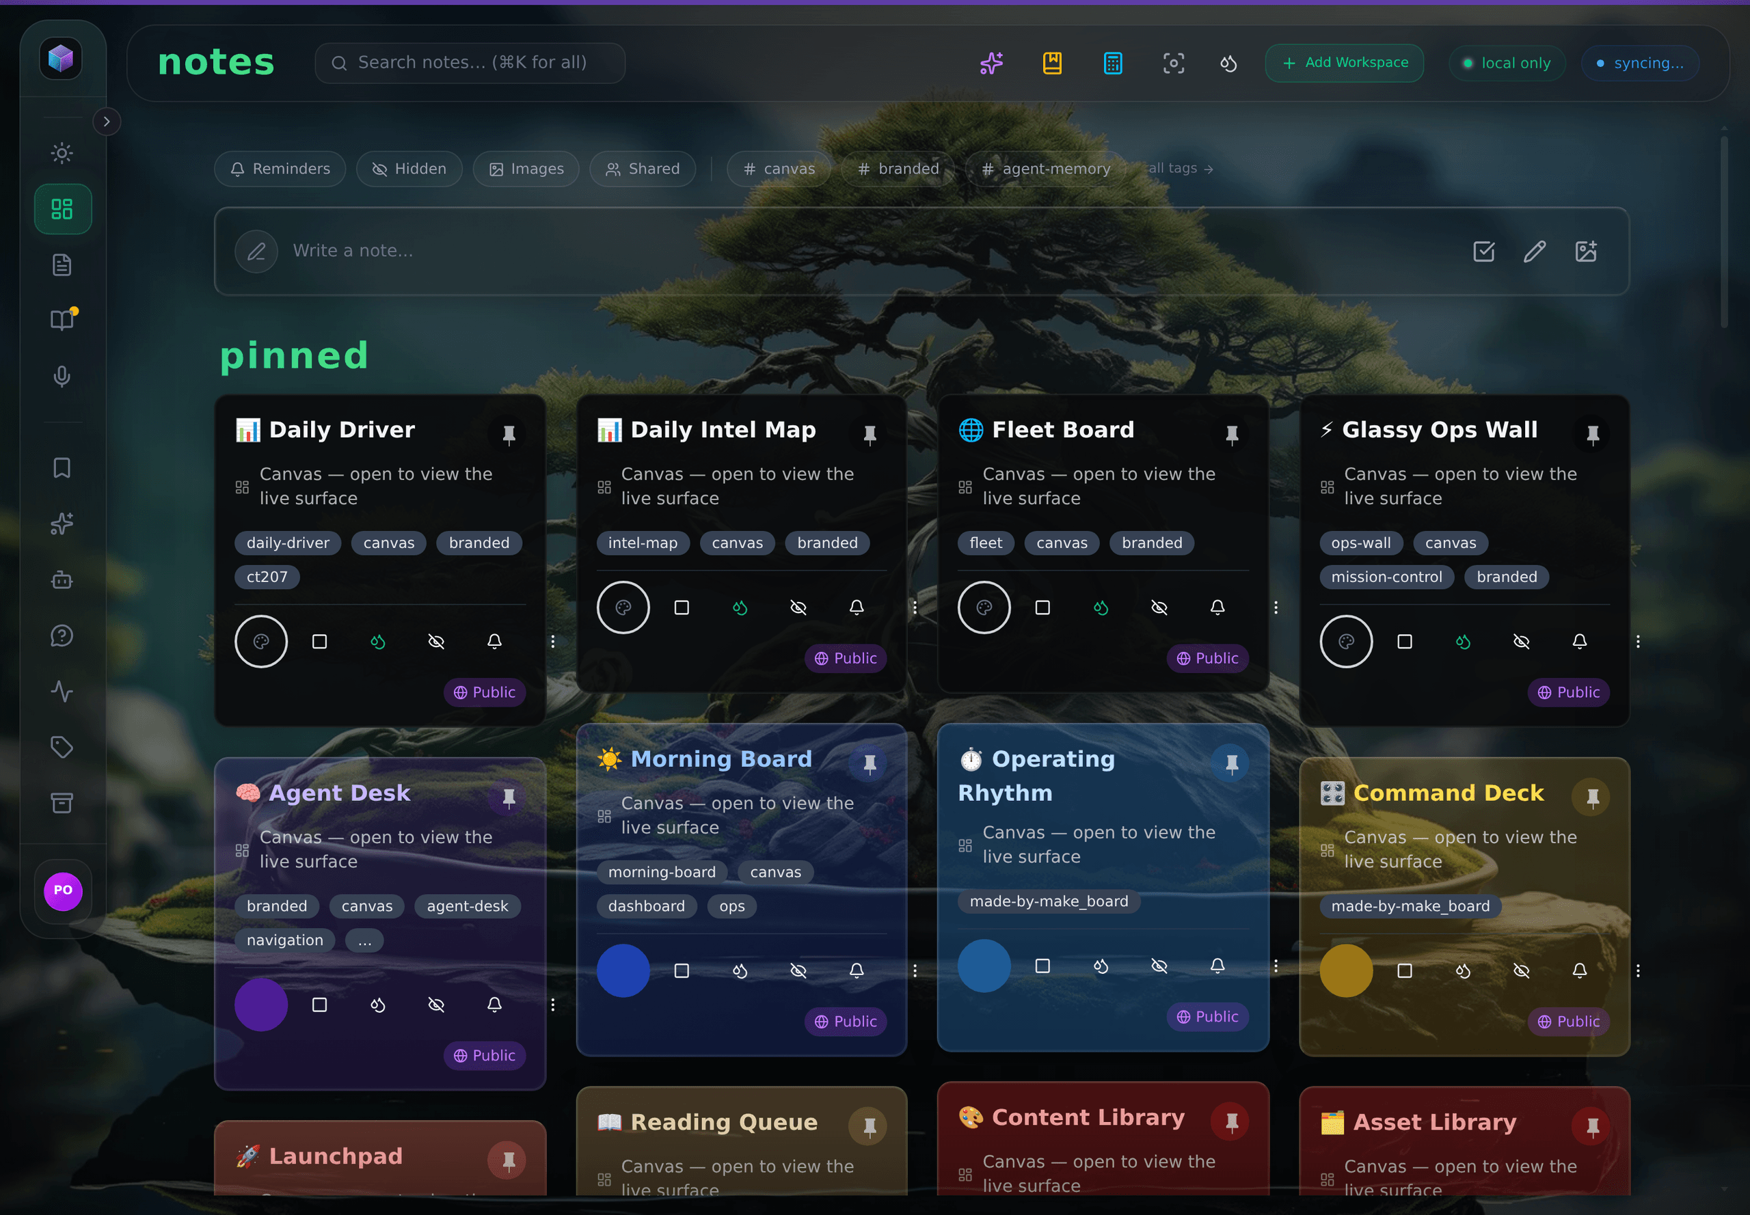Open the document page icon in sidebar
Image resolution: width=1750 pixels, height=1215 pixels.
click(x=62, y=265)
